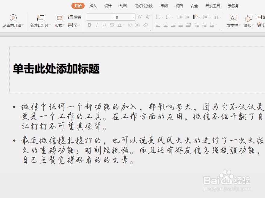This screenshot has height=198, width=265.
Task: Click the align text box icon
Action: pos(206,17)
